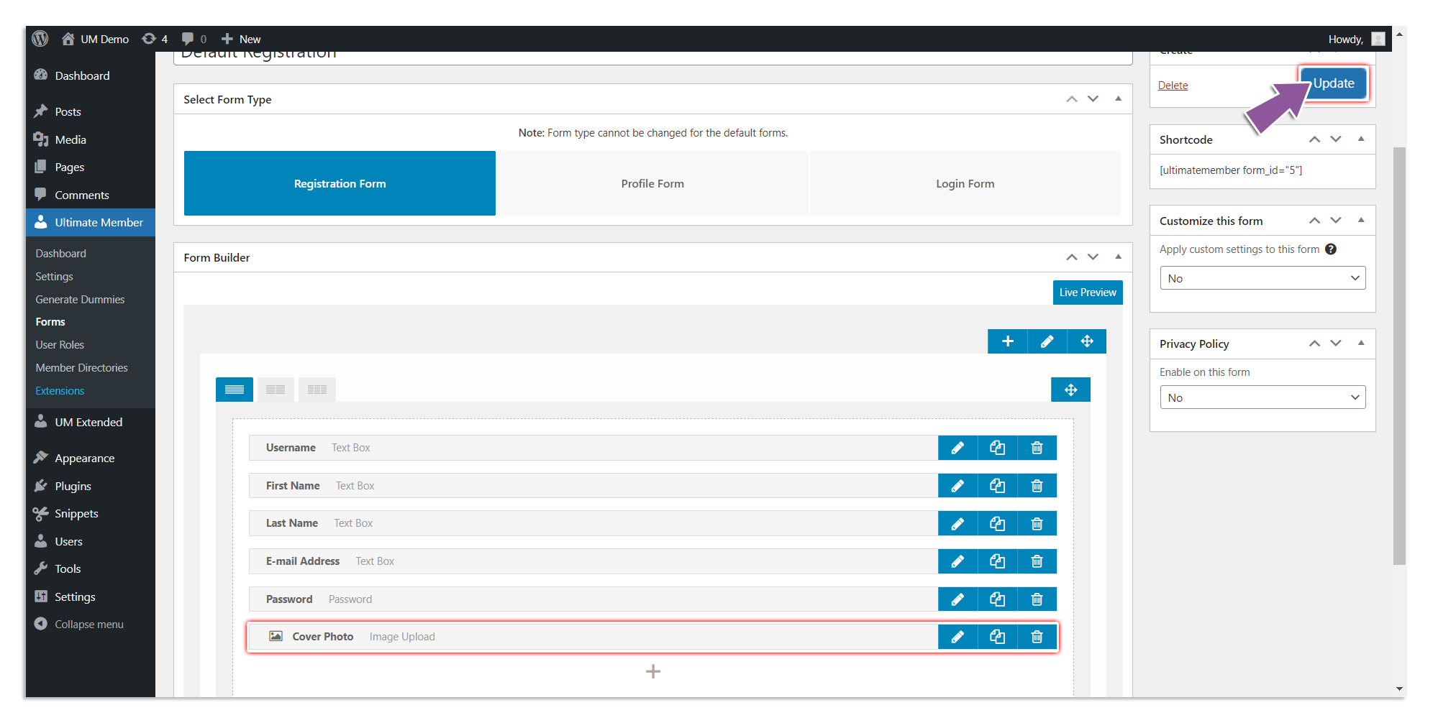The width and height of the screenshot is (1433, 723).
Task: Collapse the Form Builder panel
Action: [x=1118, y=257]
